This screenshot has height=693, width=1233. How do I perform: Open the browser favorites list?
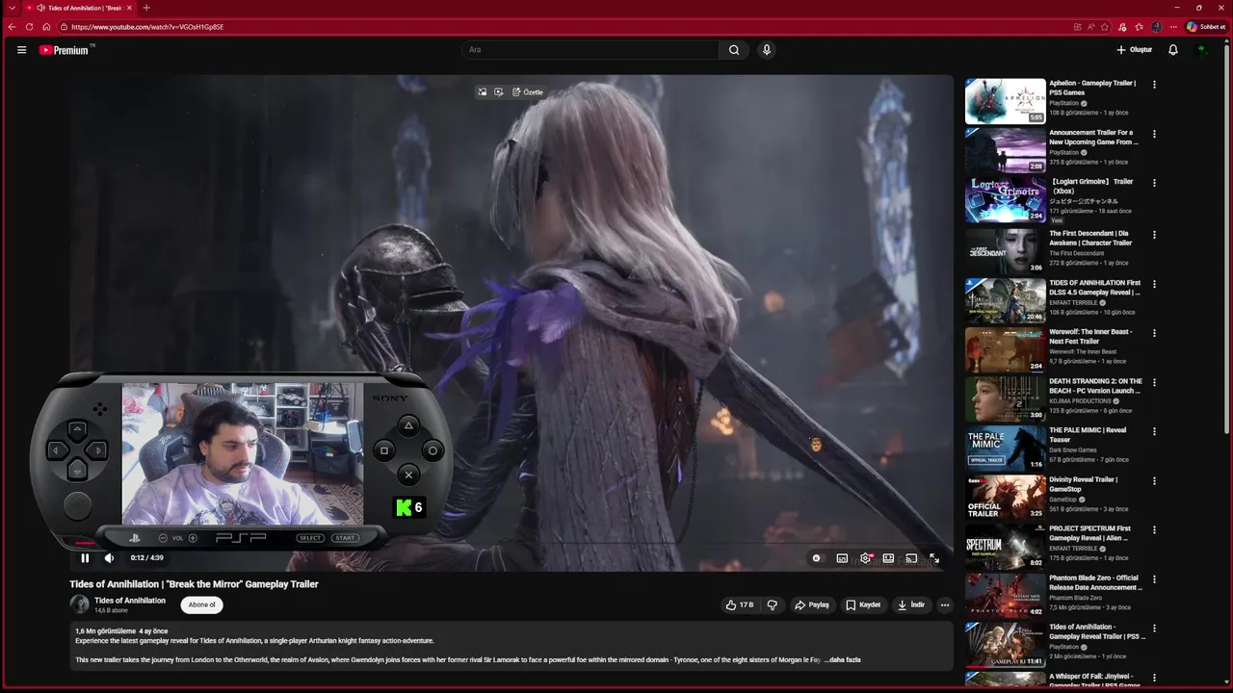(1139, 27)
